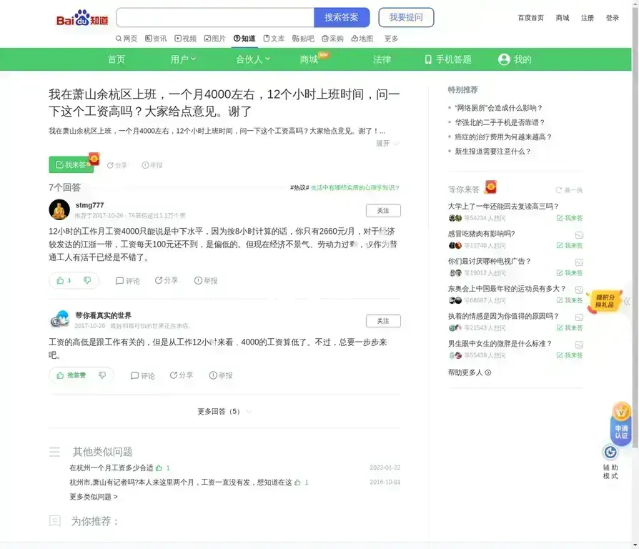Open the 申请认证 badge icon
The width and height of the screenshot is (639, 549).
(x=621, y=422)
